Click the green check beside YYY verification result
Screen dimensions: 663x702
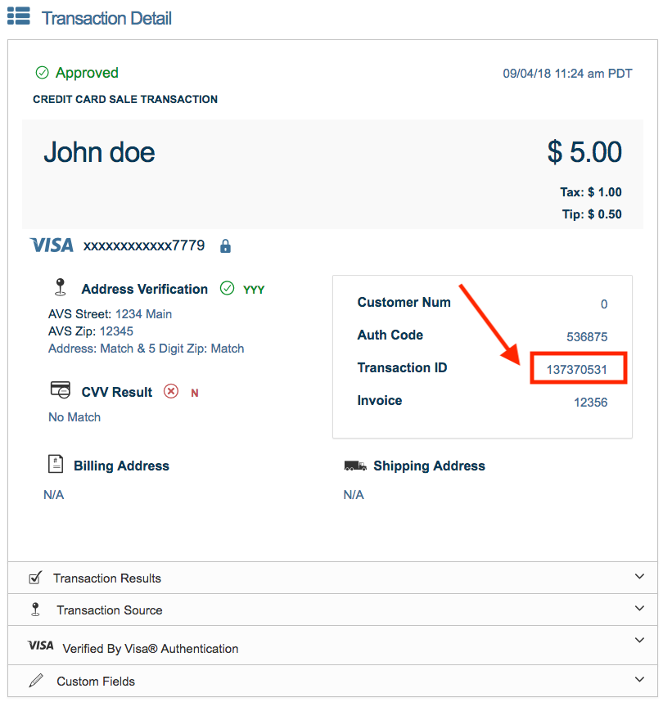(x=227, y=289)
